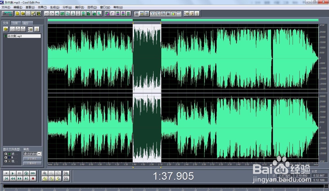Toggle loop playback infinity button
Screen dimensions: 329x191
point(33,173)
